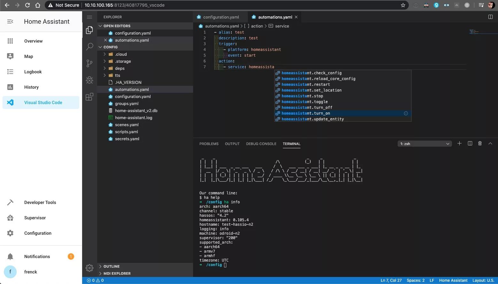Open the Extensions activity bar icon

pos(89,97)
